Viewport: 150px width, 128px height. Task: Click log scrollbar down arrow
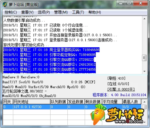pos(144,71)
